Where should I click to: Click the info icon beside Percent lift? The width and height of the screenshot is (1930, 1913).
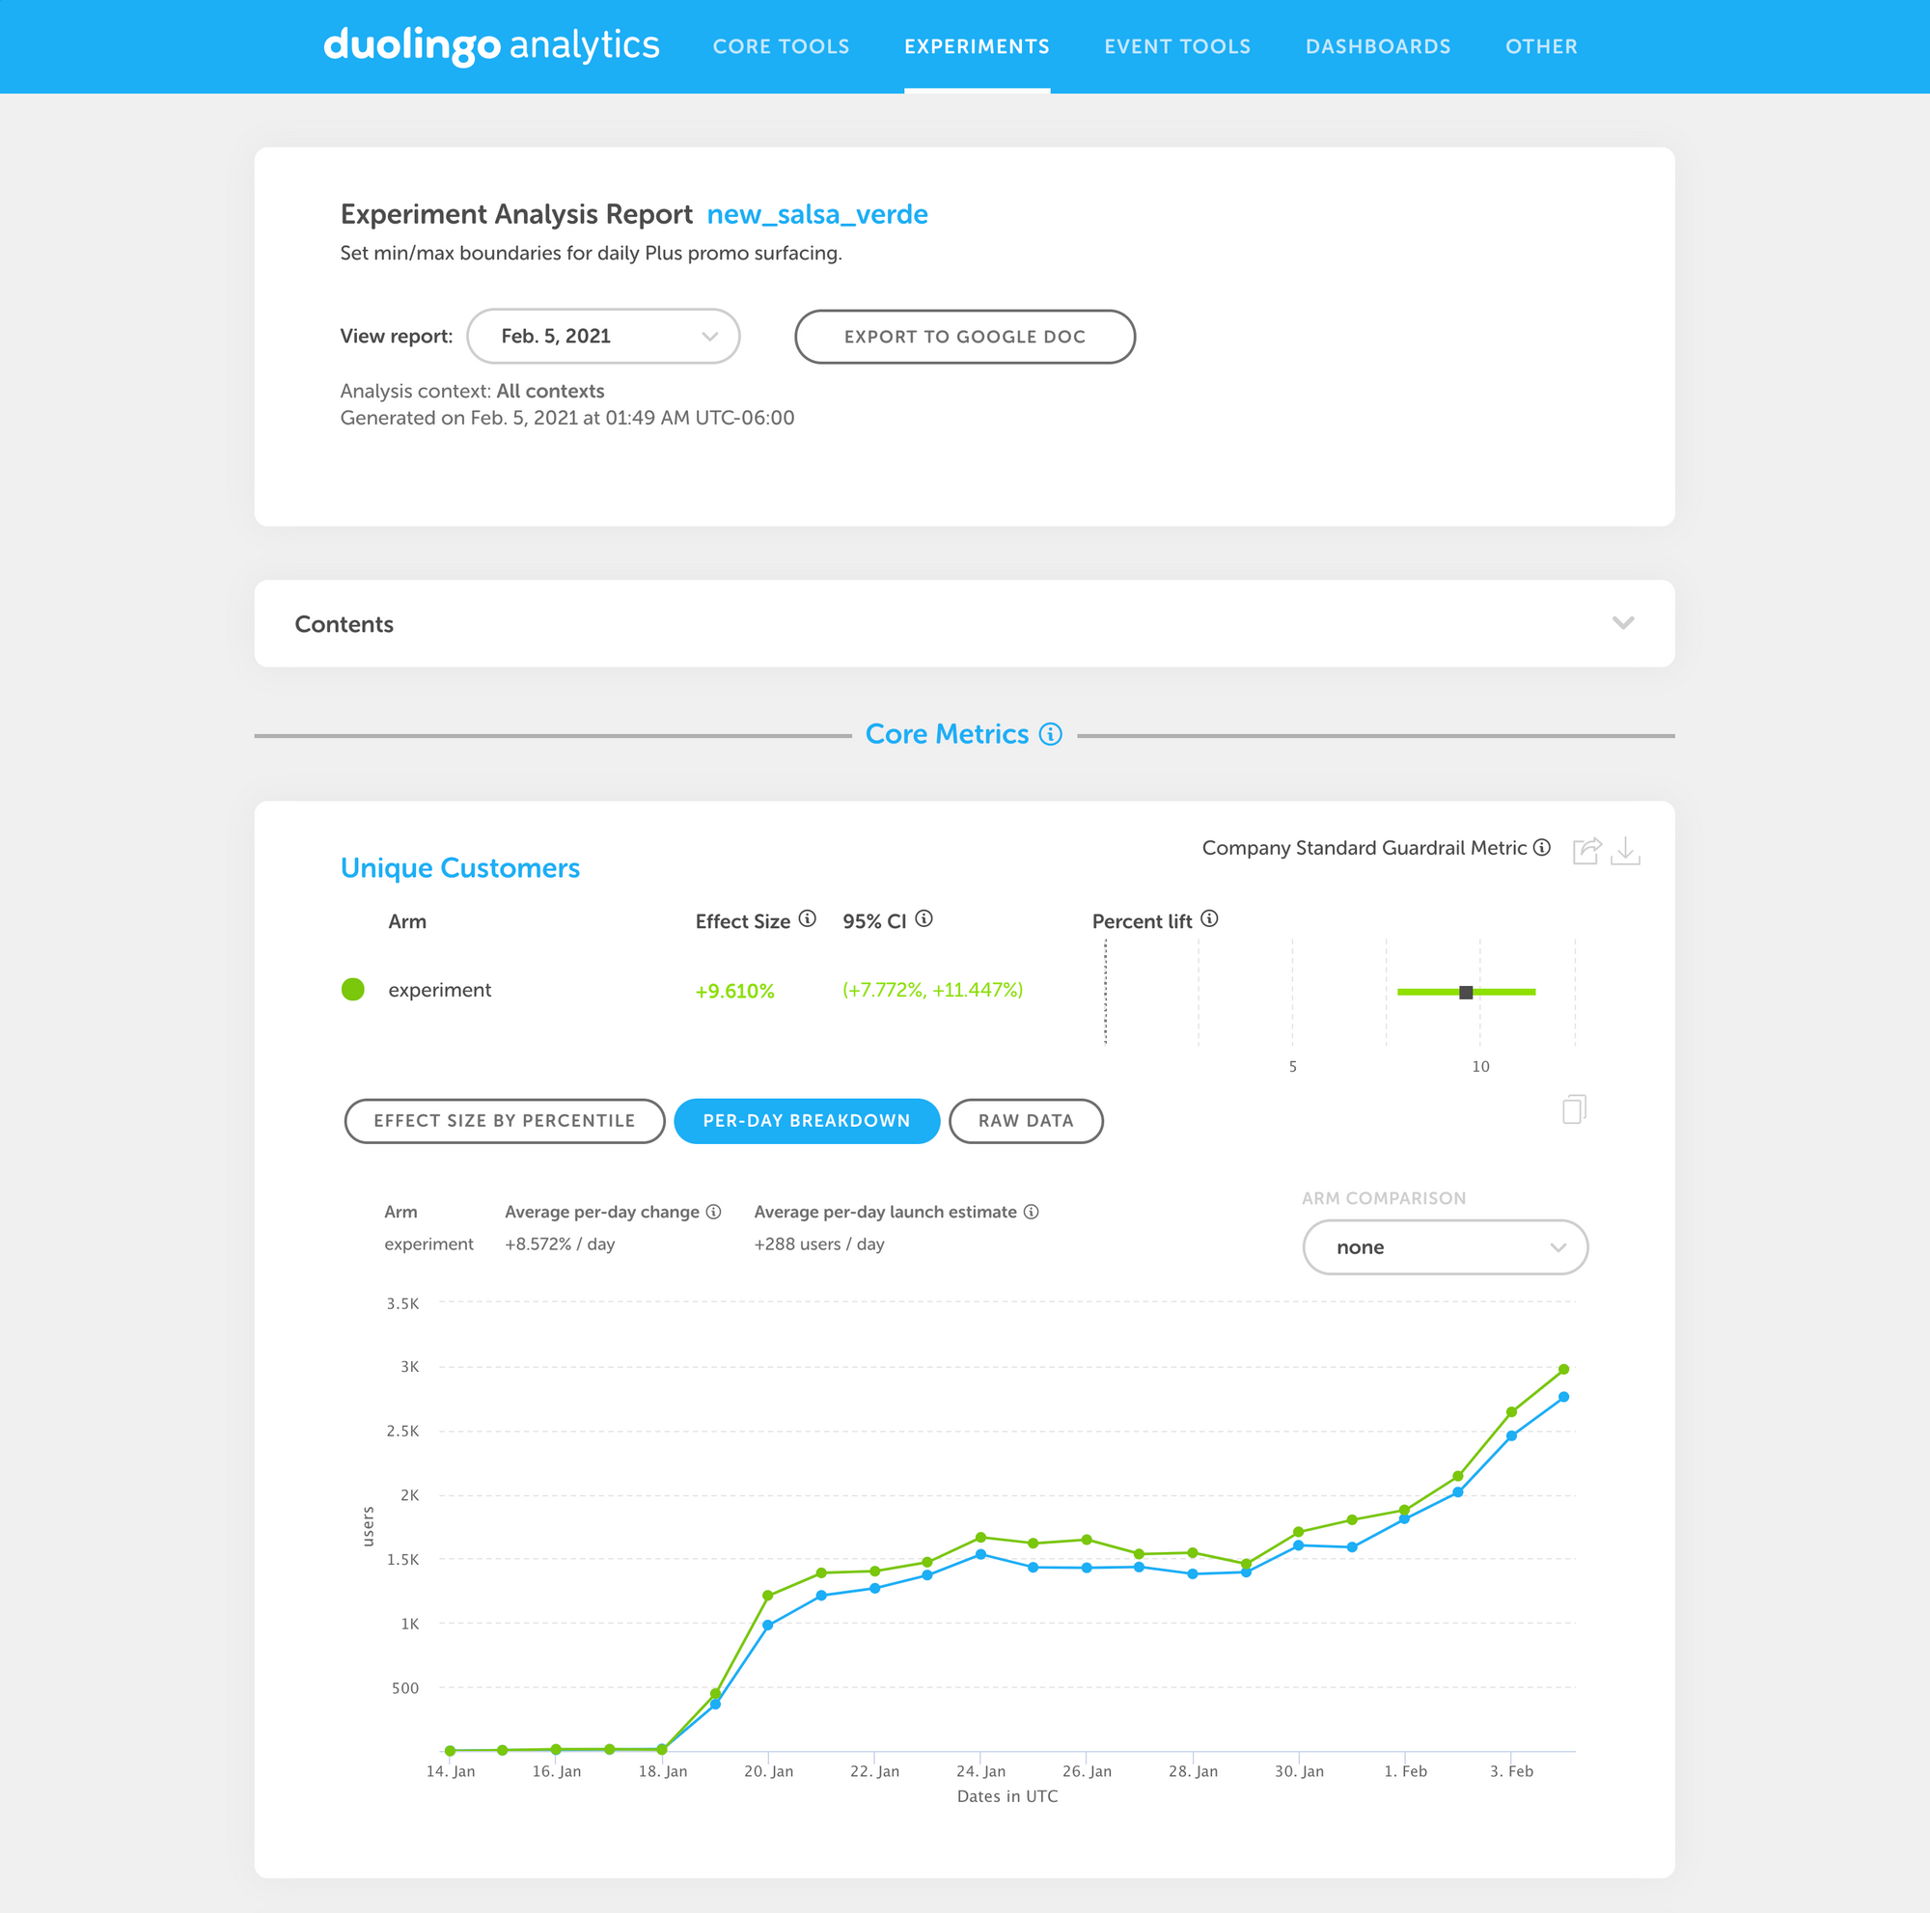pos(1209,918)
